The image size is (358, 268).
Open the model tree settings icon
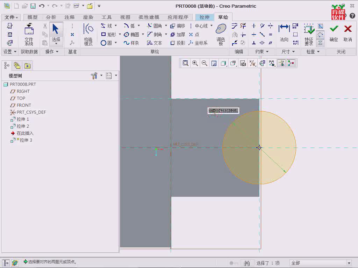click(94, 76)
